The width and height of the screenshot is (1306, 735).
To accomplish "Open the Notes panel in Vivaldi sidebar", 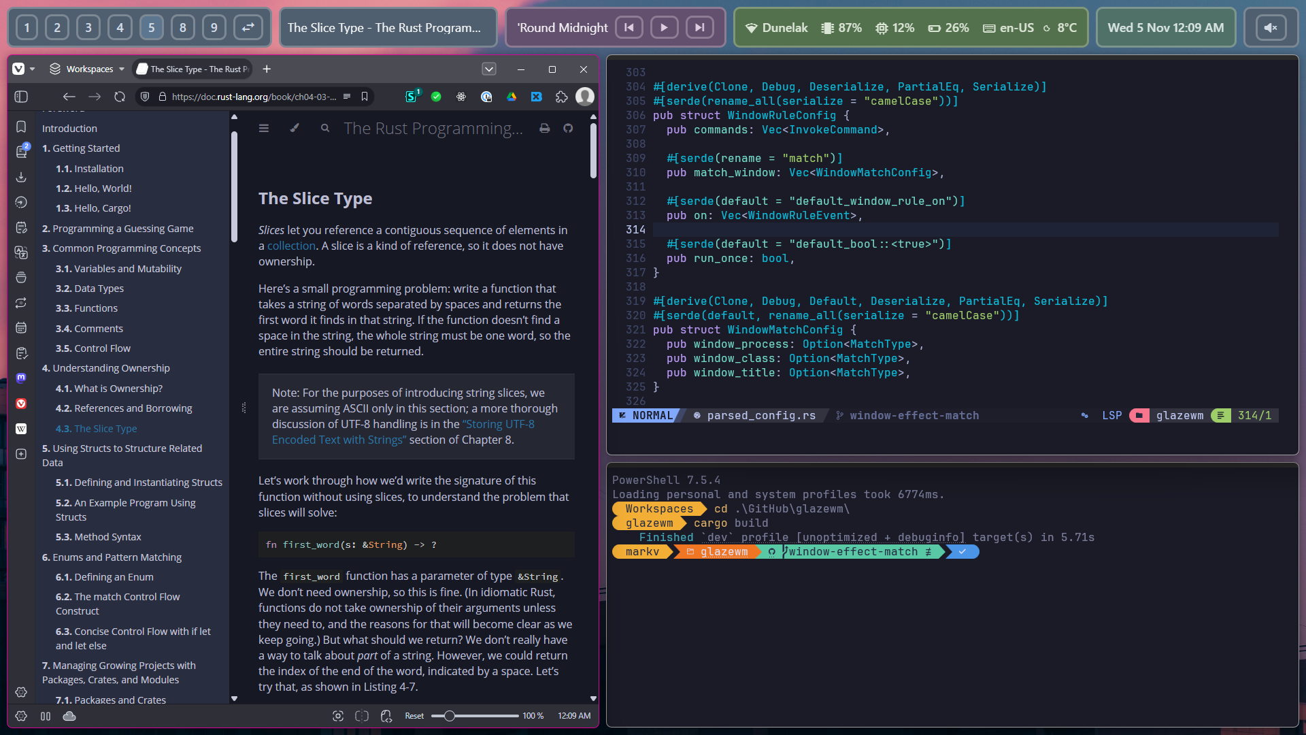I will click(21, 227).
